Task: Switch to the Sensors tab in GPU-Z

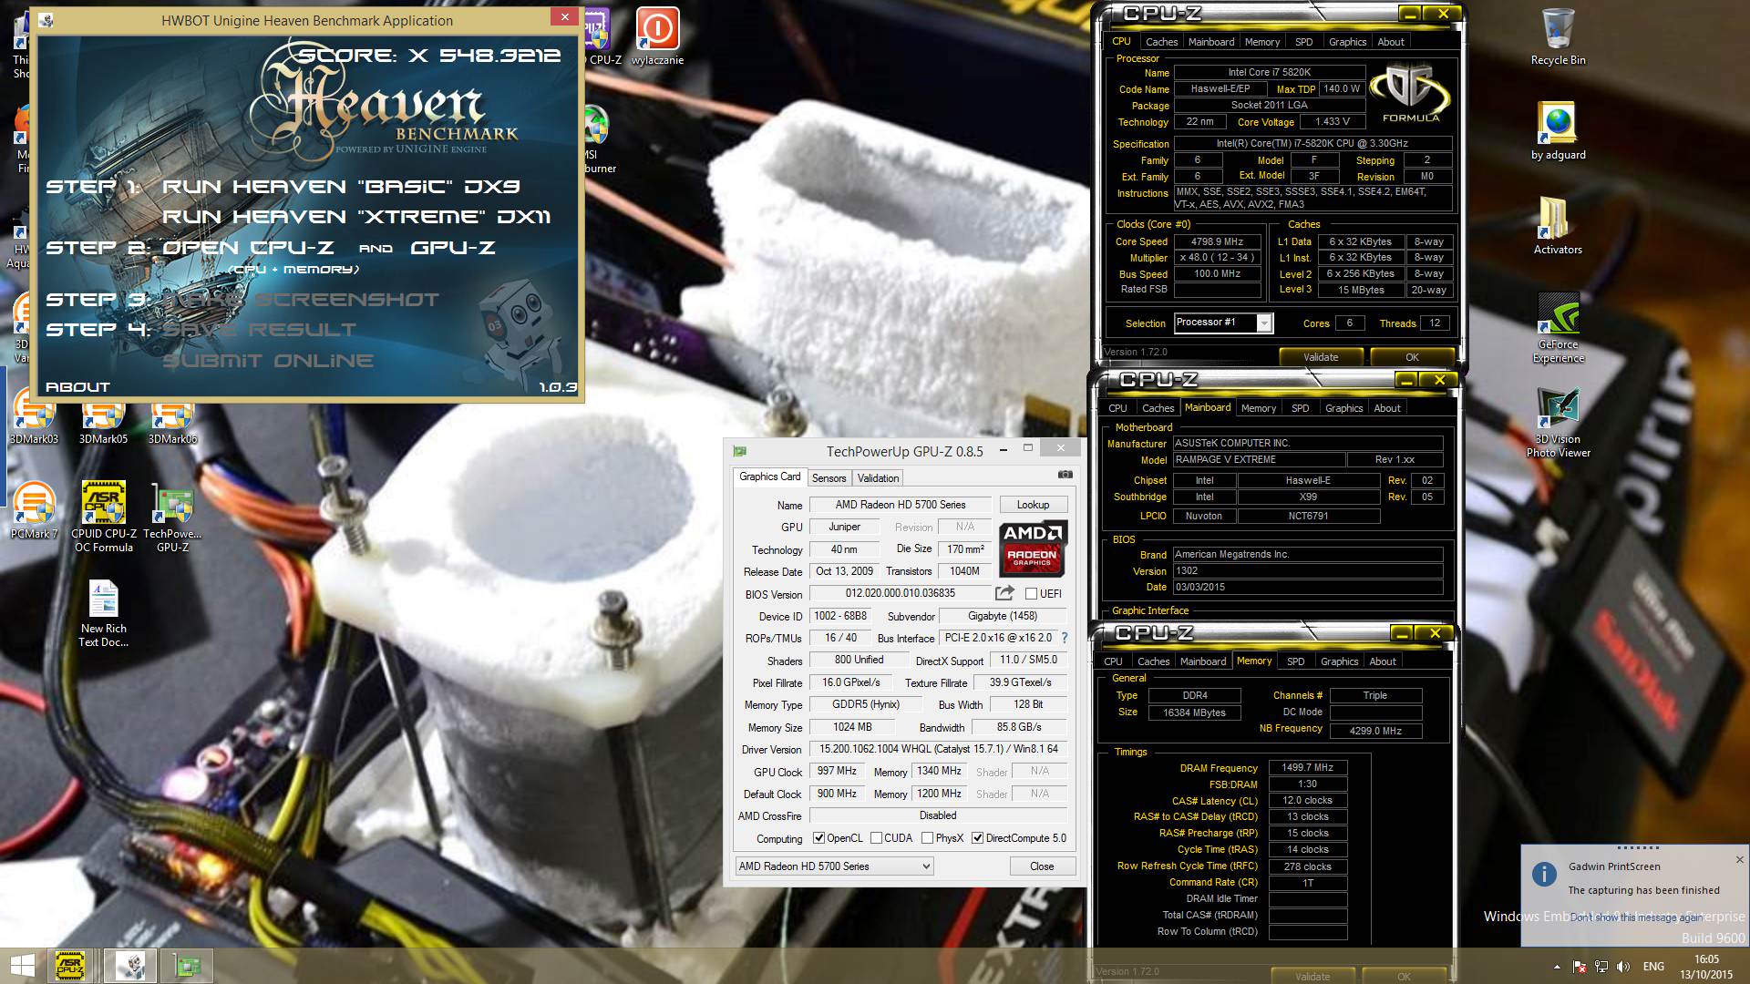Action: tap(829, 477)
